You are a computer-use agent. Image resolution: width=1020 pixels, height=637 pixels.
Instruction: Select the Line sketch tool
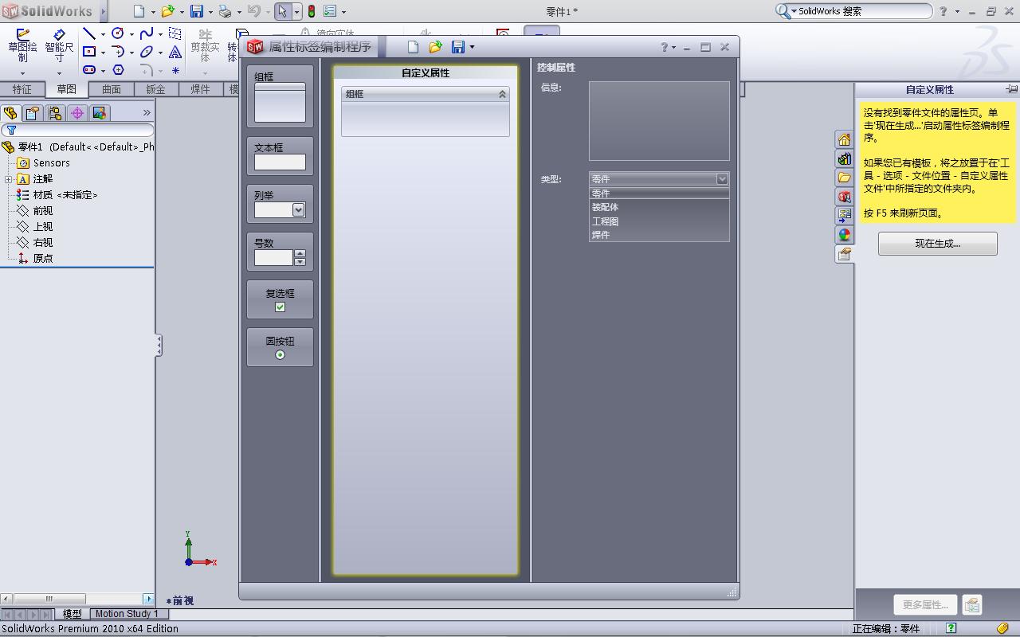click(89, 33)
